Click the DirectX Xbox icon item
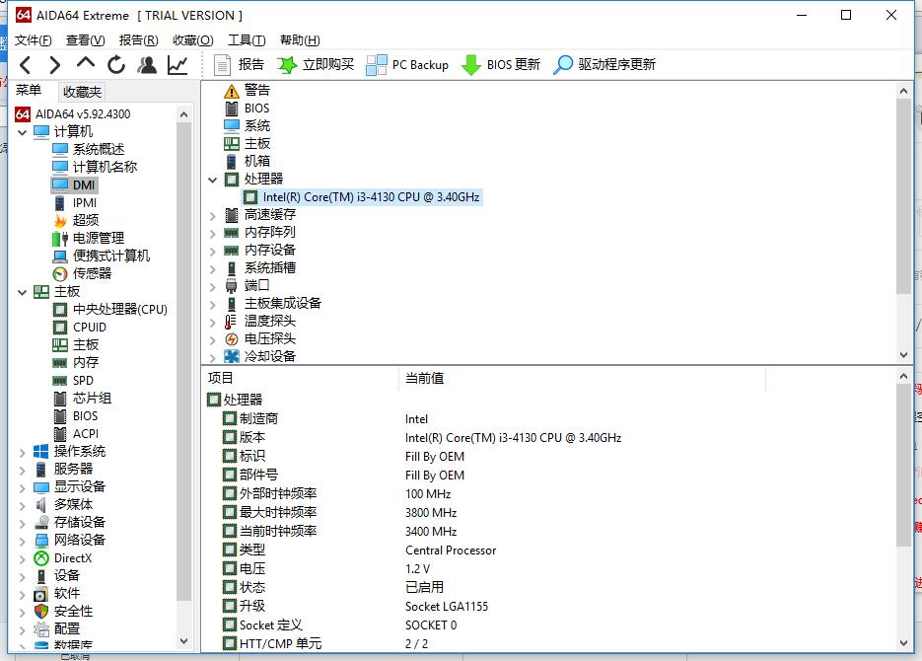 coord(63,558)
